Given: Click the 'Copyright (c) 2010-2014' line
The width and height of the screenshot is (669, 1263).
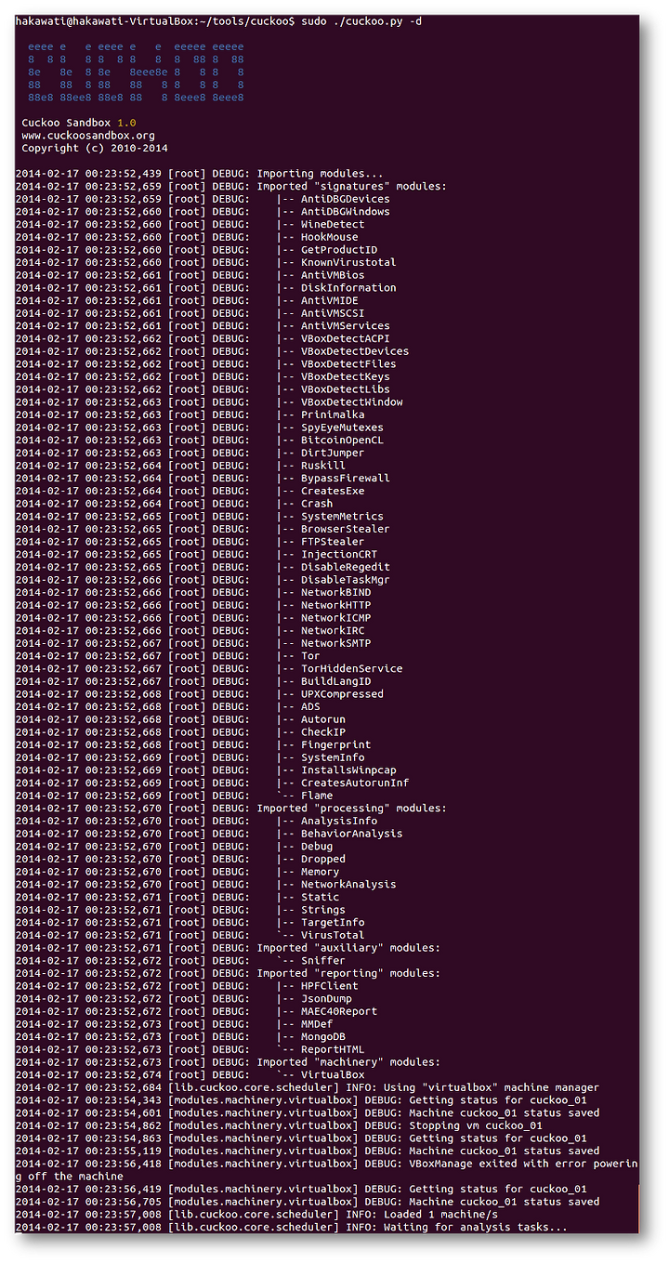Looking at the screenshot, I should point(95,148).
